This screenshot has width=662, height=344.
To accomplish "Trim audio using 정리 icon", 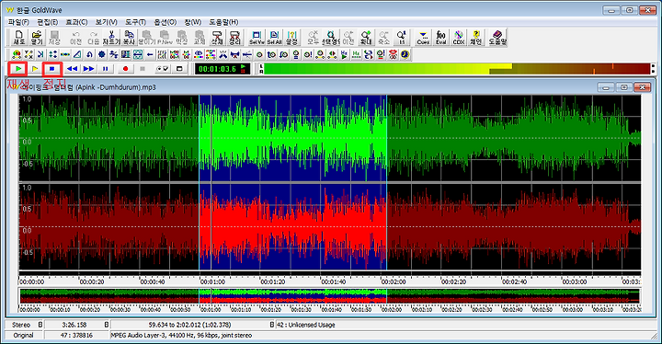I will (234, 38).
